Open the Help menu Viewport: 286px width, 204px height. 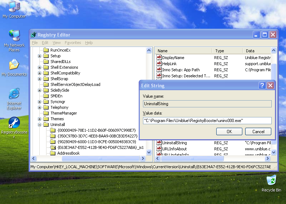pyautogui.click(x=89, y=43)
